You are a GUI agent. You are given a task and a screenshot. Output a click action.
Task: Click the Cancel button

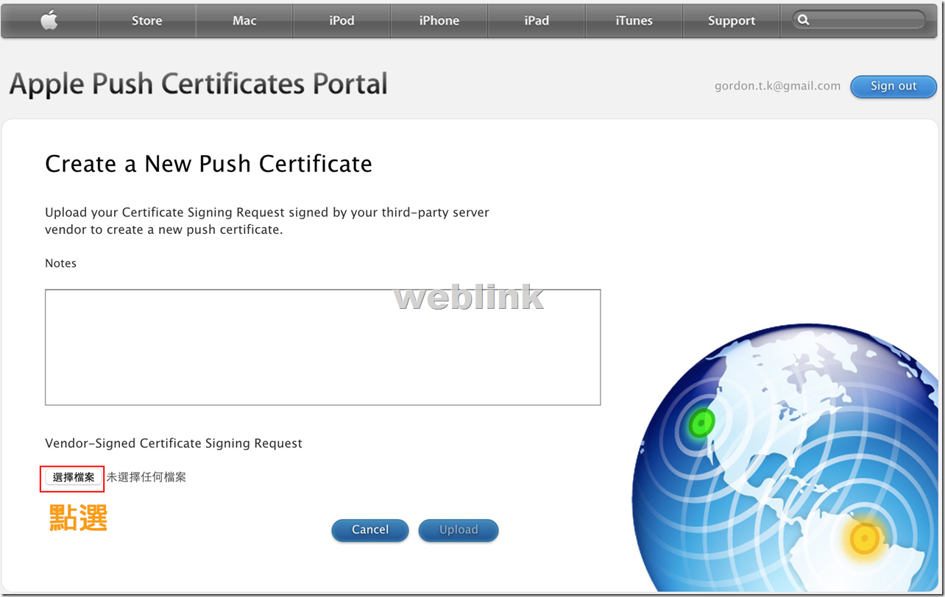pos(370,530)
